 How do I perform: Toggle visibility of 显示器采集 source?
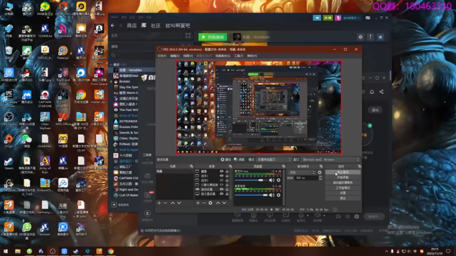[222, 193]
